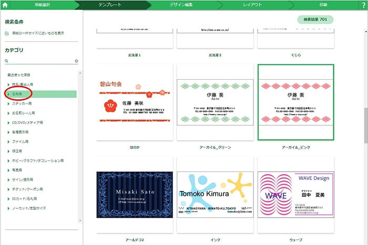The width and height of the screenshot is (368, 245).
Task: Click the 最近使った項目 entry
Action: [19, 75]
